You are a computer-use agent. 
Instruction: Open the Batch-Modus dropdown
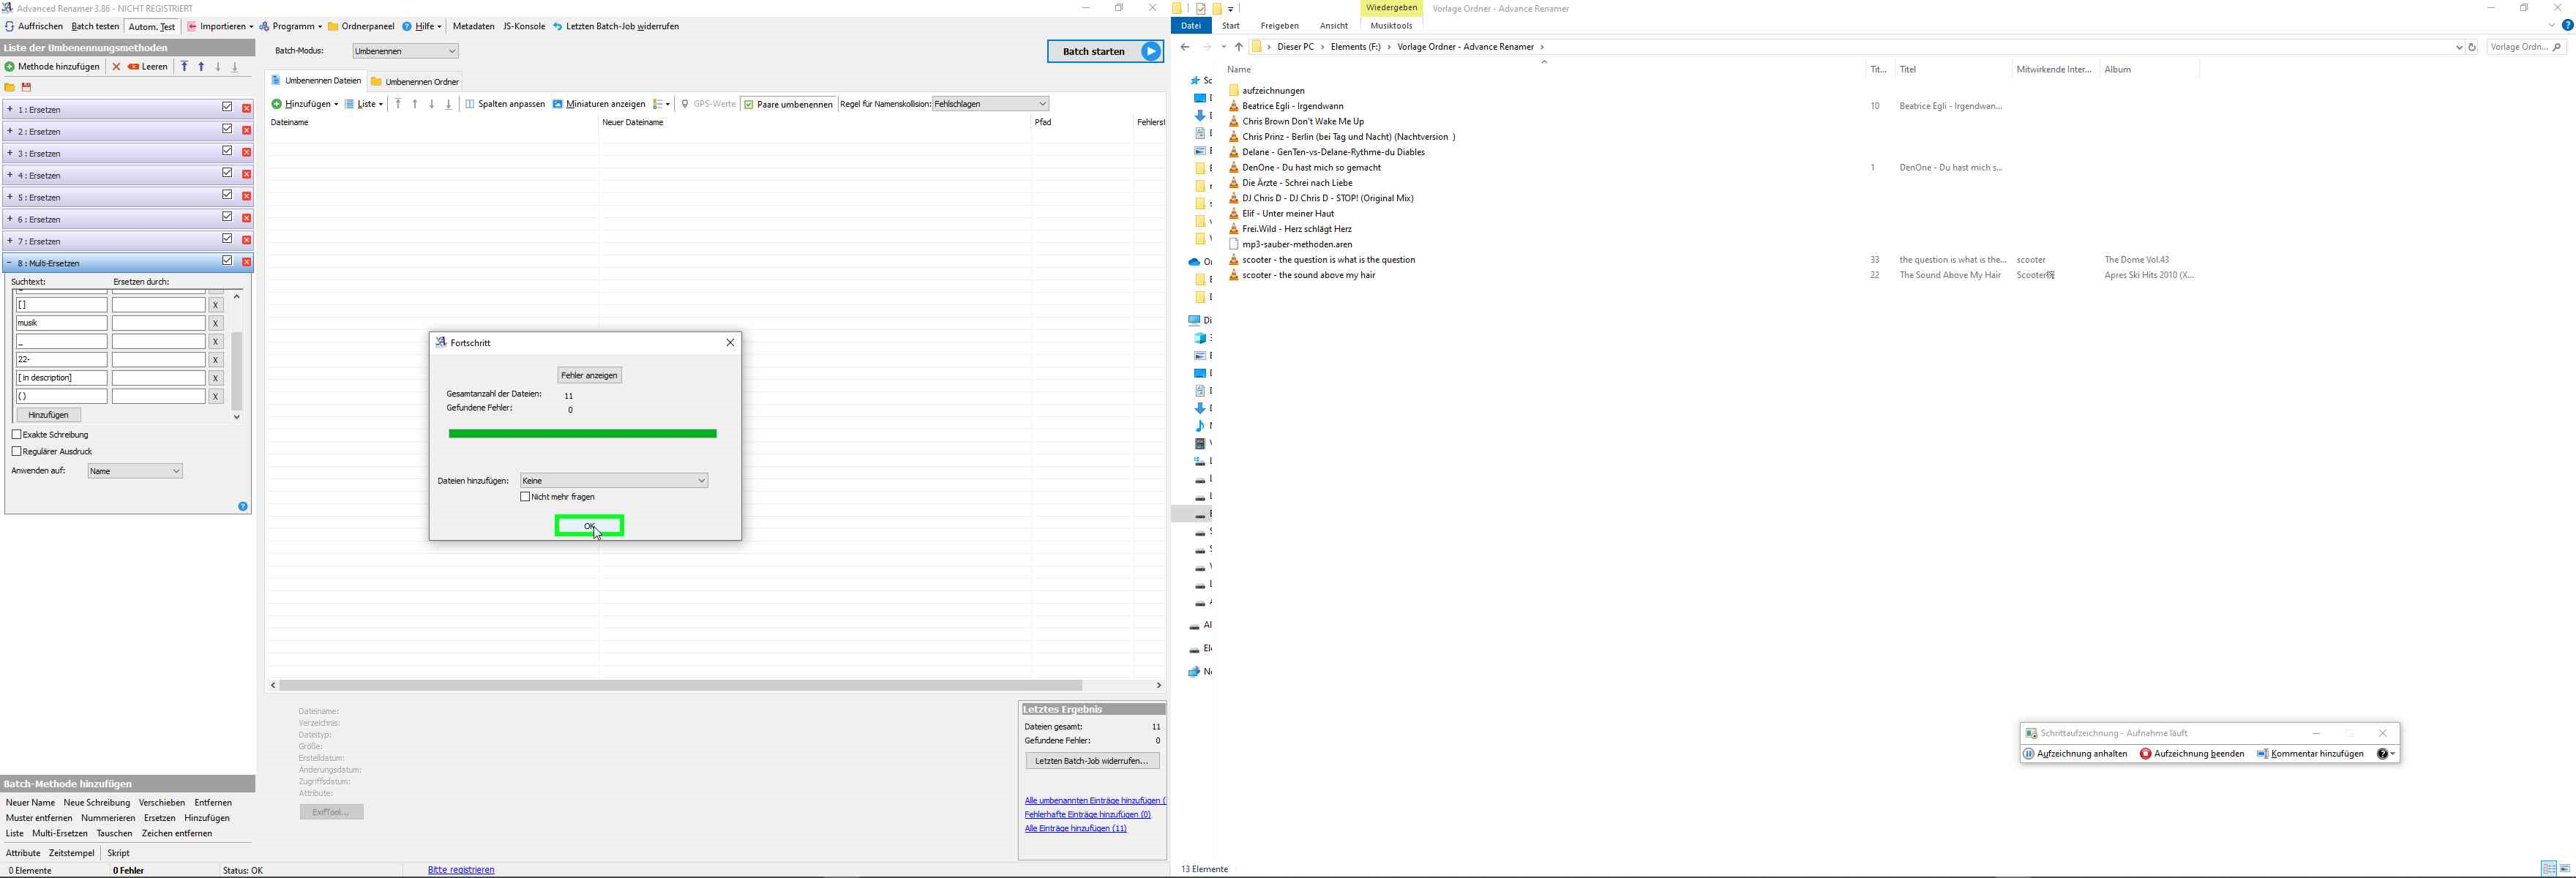tap(405, 51)
